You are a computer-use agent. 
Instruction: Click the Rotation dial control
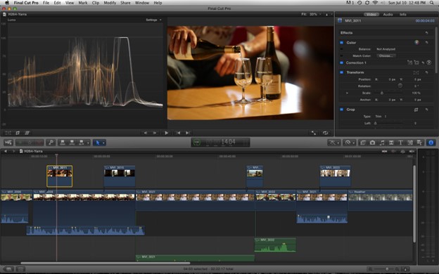(x=400, y=86)
